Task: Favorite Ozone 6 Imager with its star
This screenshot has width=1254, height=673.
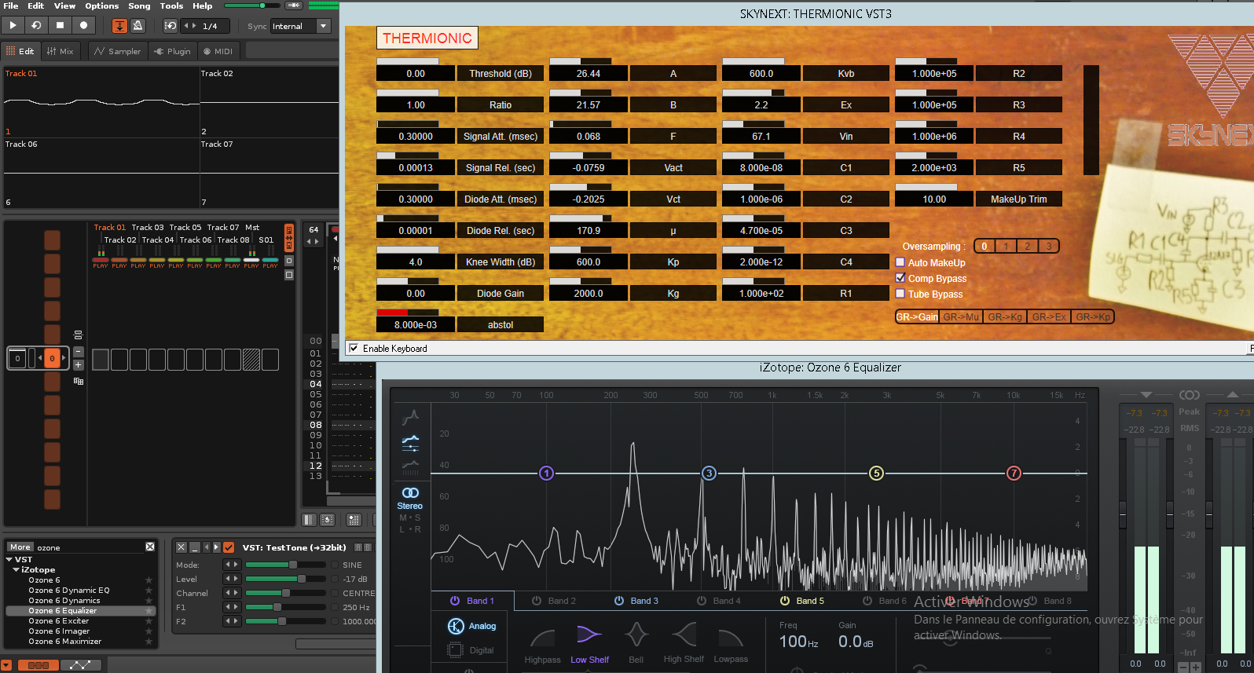Action: click(x=148, y=631)
